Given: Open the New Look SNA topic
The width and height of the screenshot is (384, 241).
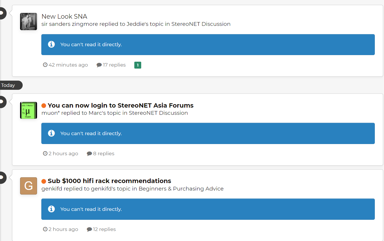Looking at the screenshot, I should 64,16.
